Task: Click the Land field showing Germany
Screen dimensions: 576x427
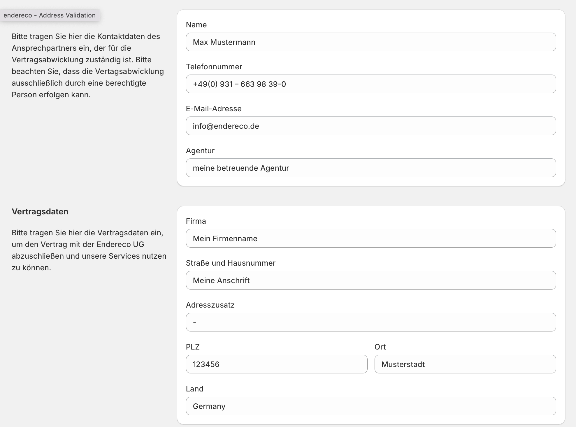Action: 371,406
